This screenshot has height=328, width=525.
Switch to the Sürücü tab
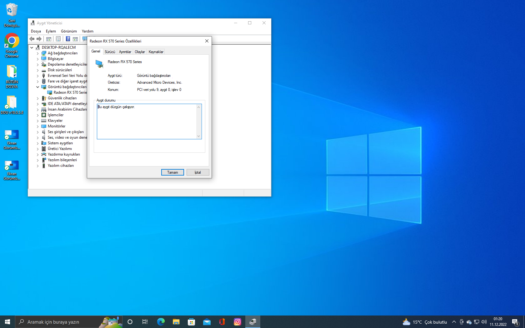coord(110,52)
